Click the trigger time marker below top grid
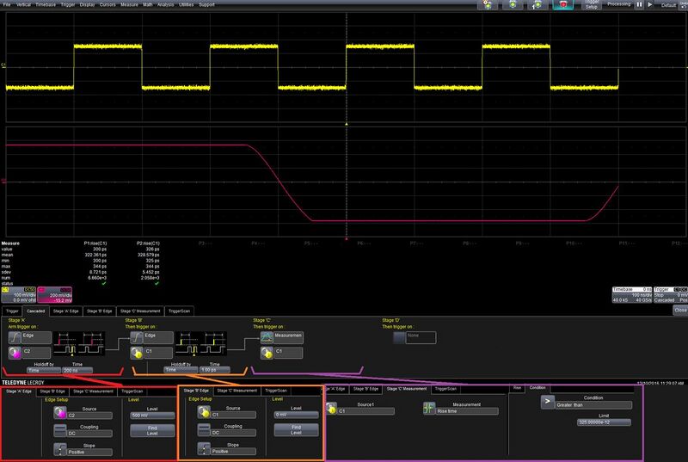688x462 pixels. coord(347,124)
